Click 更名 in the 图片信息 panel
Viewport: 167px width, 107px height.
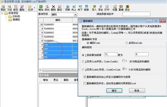point(56,80)
